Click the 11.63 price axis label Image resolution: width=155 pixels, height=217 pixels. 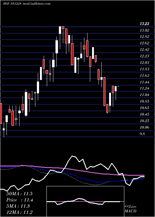144,76
